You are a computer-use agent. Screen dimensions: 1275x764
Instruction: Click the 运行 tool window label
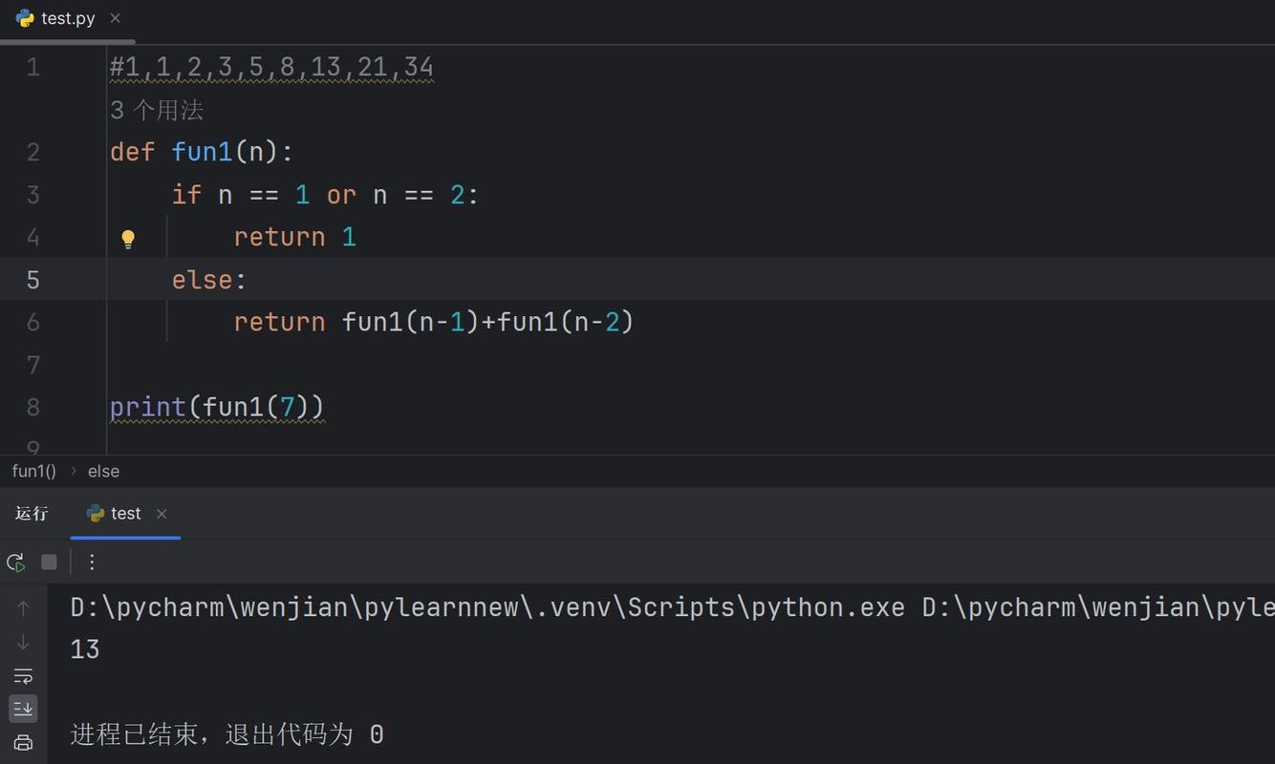(x=32, y=514)
